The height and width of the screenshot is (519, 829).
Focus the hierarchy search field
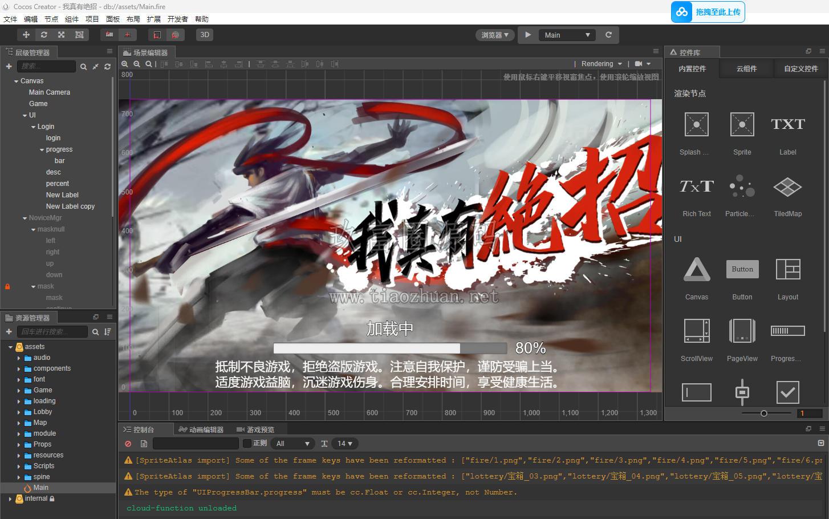[46, 67]
